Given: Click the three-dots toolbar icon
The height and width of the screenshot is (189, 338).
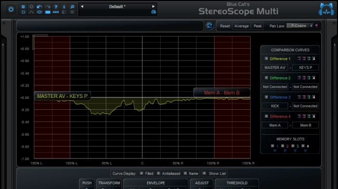Looking at the screenshot, I should coord(56,12).
